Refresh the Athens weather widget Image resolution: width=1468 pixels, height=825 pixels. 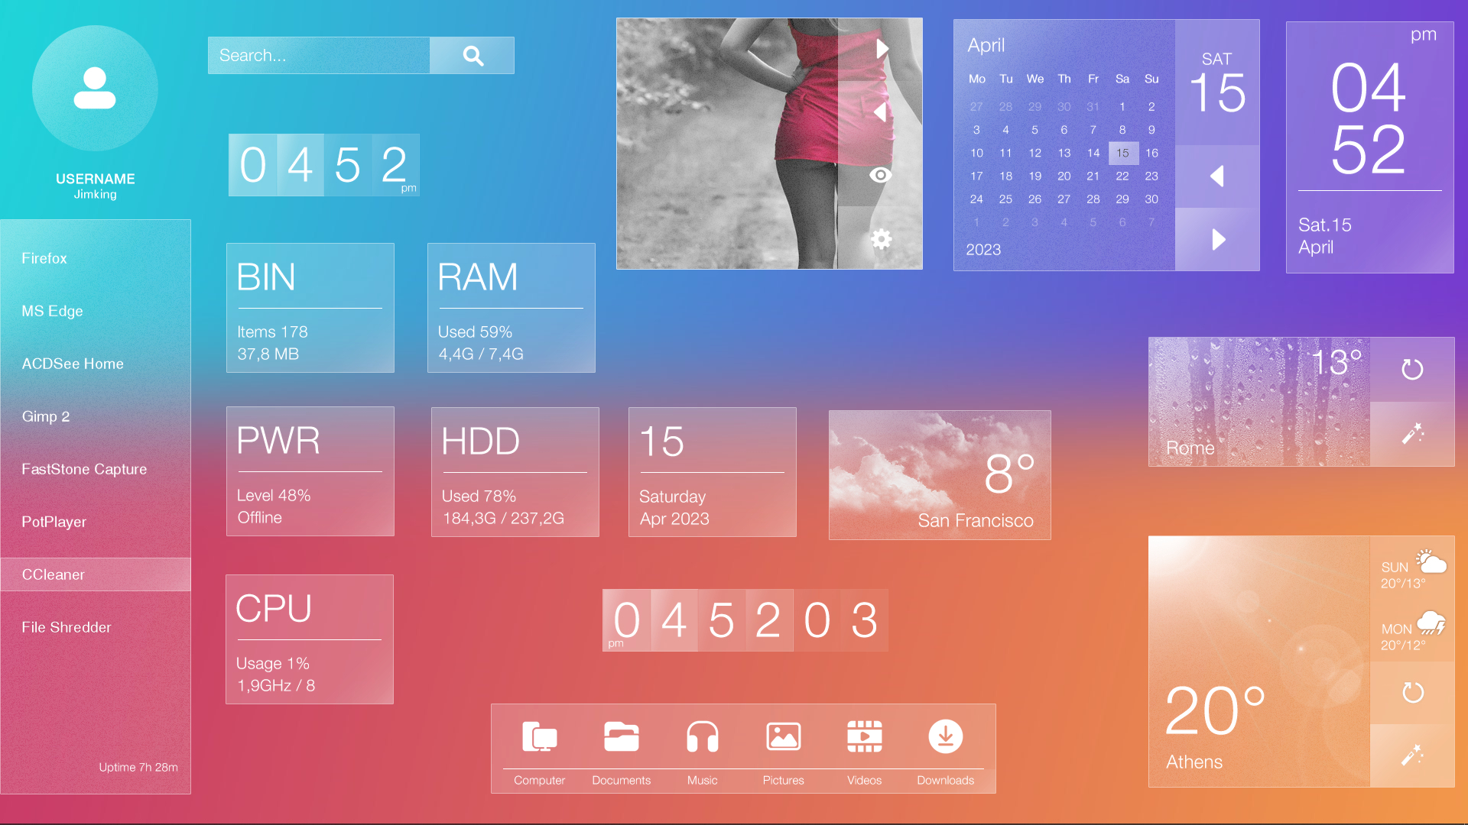pos(1412,692)
